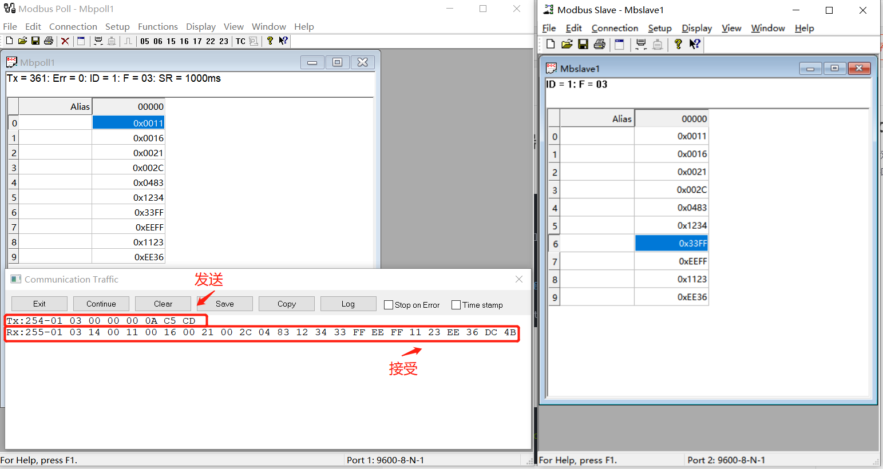Click Connect icon in Modbus Poll toolbar

98,41
